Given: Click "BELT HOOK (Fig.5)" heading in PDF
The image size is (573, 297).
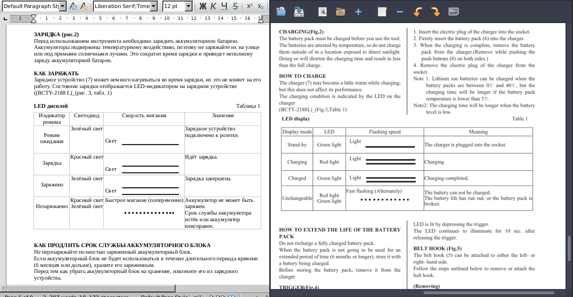Looking at the screenshot, I should (x=437, y=248).
